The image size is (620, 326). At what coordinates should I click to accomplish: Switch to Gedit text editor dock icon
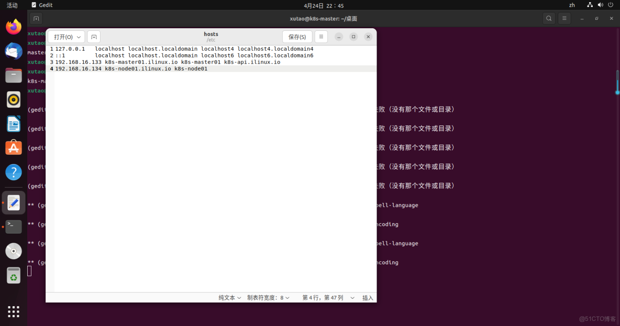click(x=14, y=203)
